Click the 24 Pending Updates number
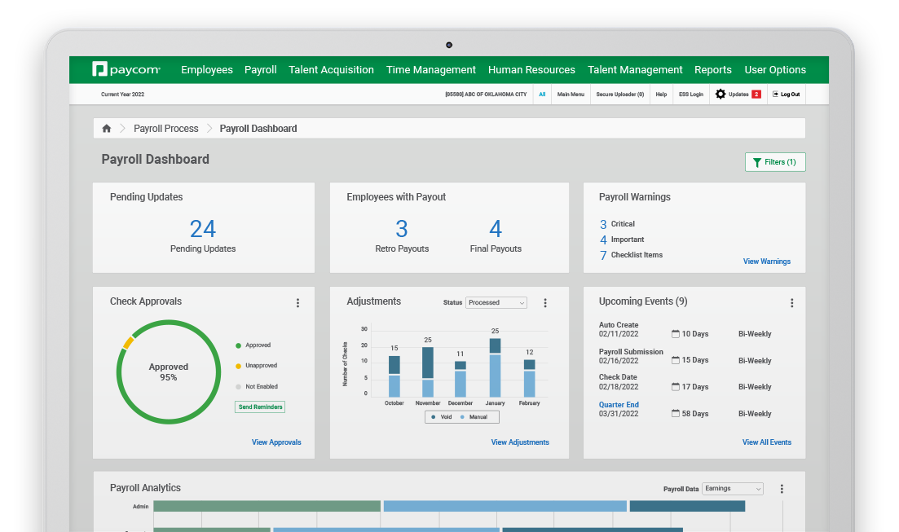This screenshot has width=899, height=532. (203, 229)
